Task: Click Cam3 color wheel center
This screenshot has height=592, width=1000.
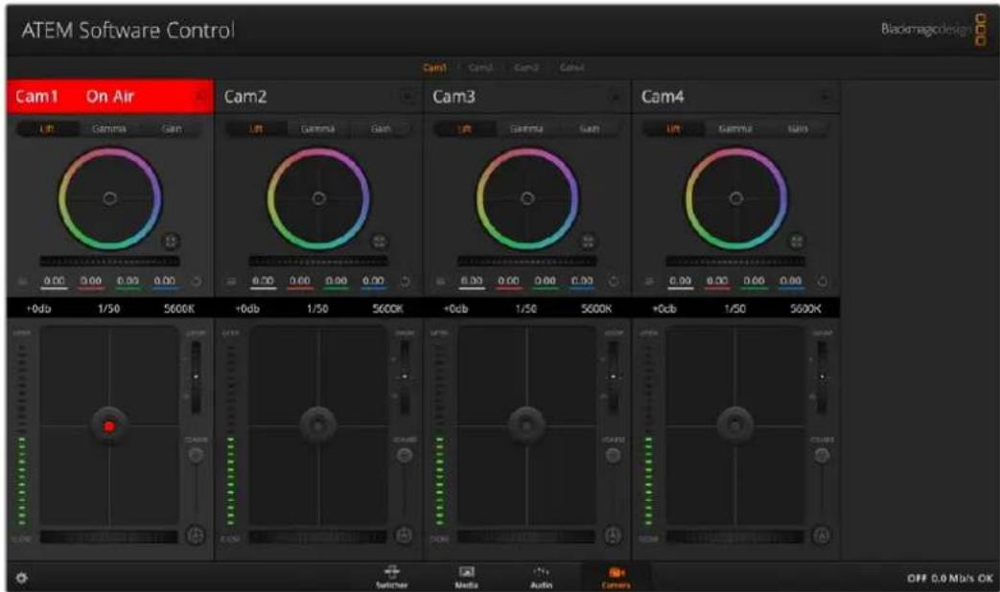Action: coord(526,198)
